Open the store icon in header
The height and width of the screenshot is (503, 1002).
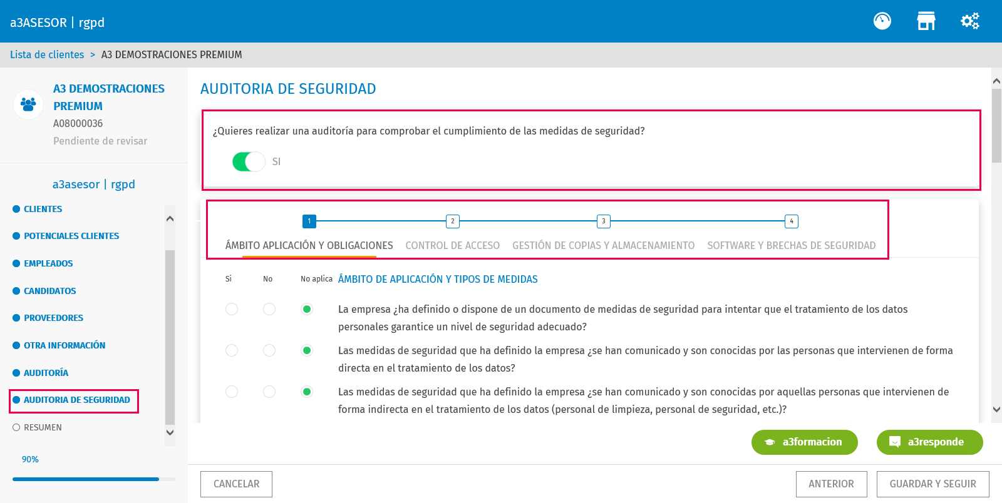[926, 21]
